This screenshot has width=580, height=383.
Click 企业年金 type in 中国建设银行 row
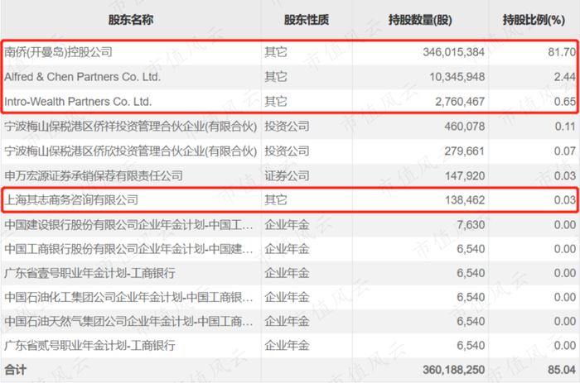click(x=287, y=224)
